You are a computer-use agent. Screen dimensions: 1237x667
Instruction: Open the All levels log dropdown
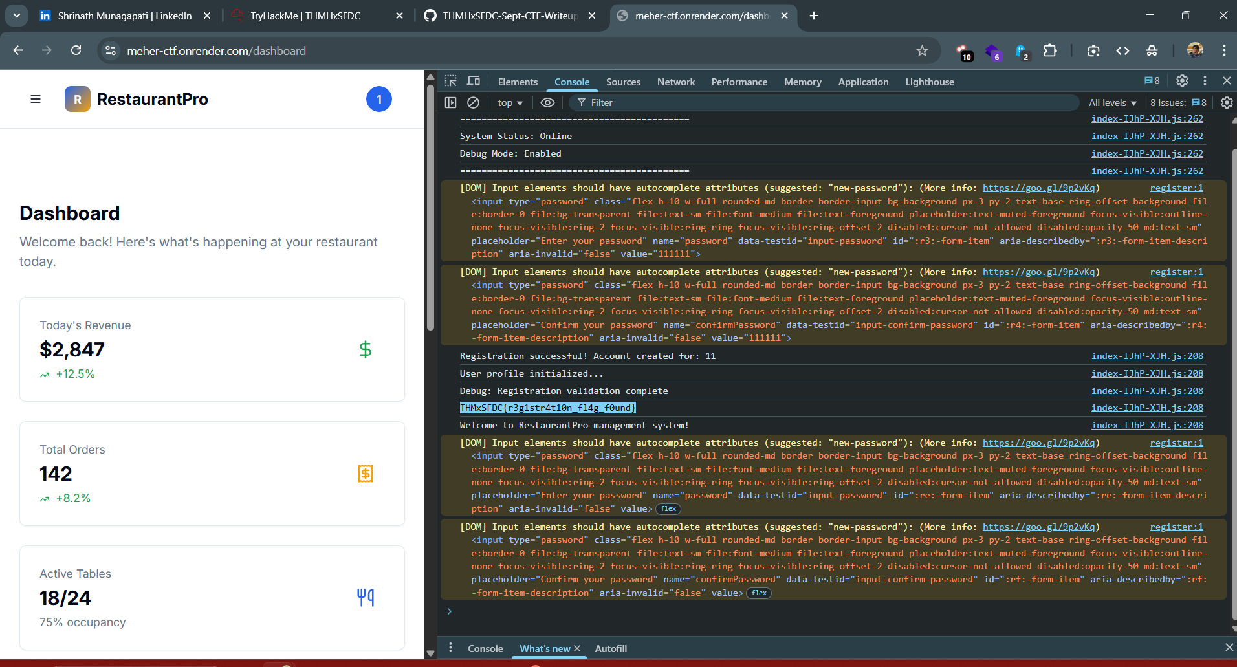point(1112,103)
